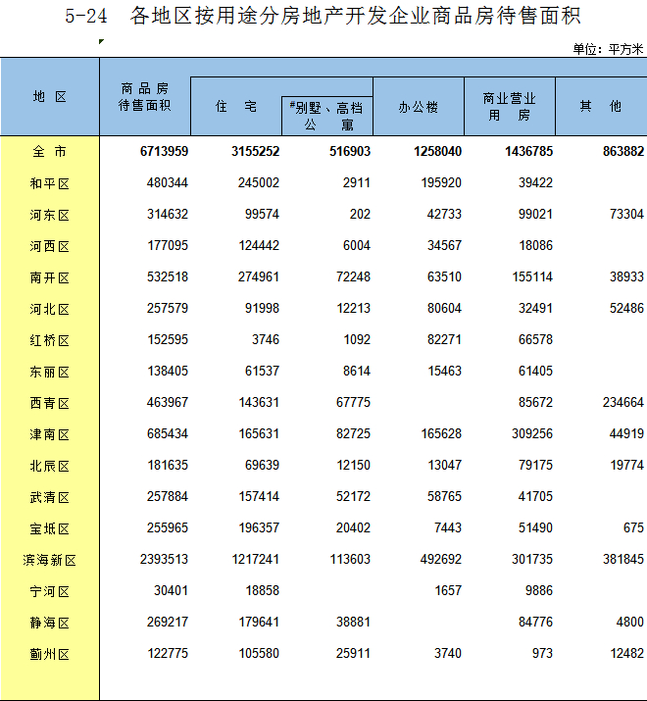Click the 河北区 value 80604
647x701 pixels.
pos(444,308)
